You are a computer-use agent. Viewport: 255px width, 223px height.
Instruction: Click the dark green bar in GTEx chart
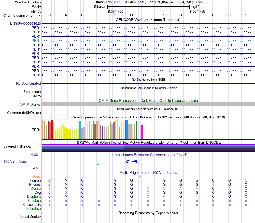pyautogui.click(x=136, y=130)
